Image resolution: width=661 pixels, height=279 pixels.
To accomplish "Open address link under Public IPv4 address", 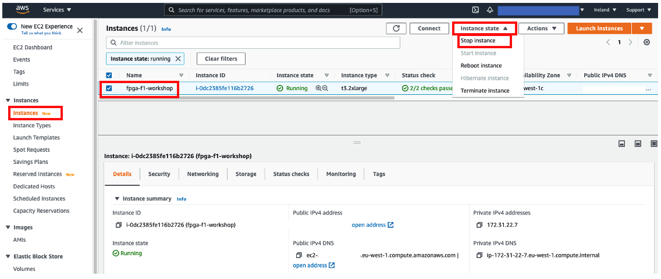I will pos(372,225).
